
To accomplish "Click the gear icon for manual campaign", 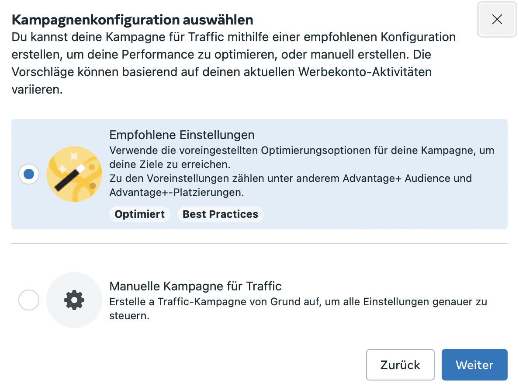I will tap(74, 300).
